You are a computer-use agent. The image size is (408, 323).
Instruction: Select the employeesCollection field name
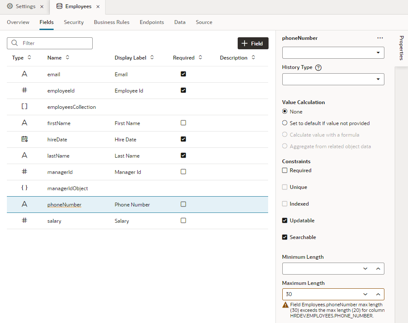pyautogui.click(x=72, y=107)
